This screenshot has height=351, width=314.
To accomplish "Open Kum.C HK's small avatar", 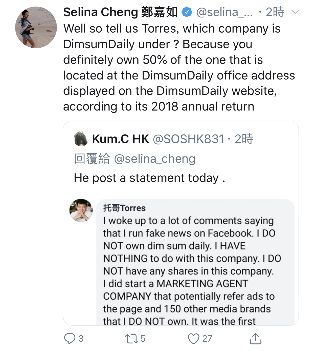I will [x=81, y=139].
